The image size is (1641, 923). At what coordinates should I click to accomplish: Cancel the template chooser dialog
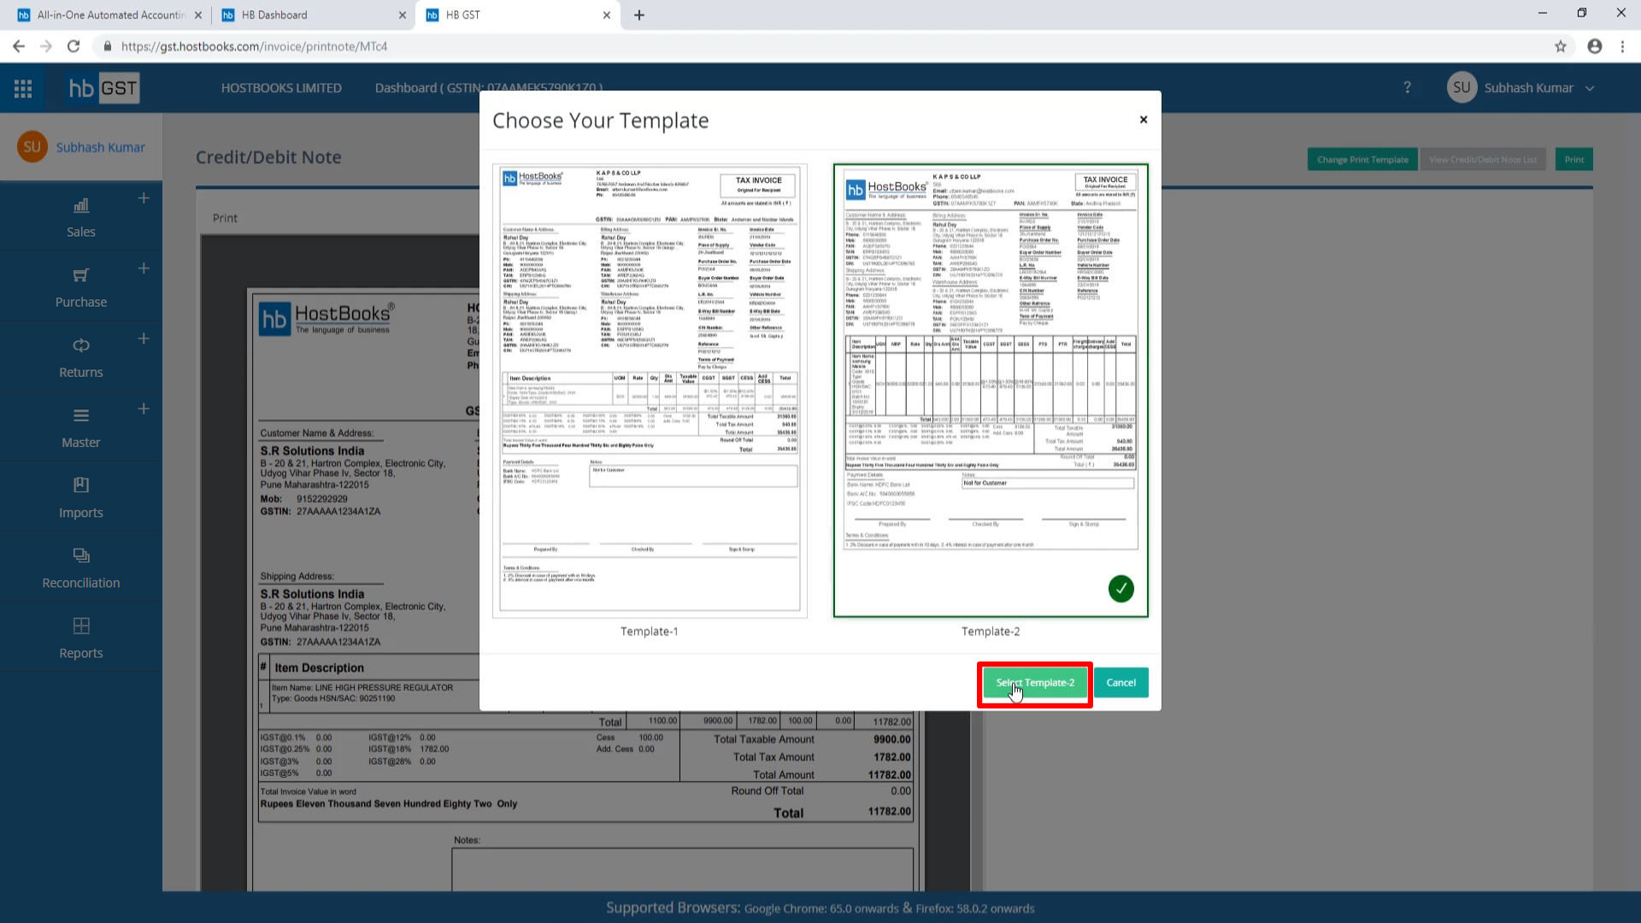click(1120, 683)
